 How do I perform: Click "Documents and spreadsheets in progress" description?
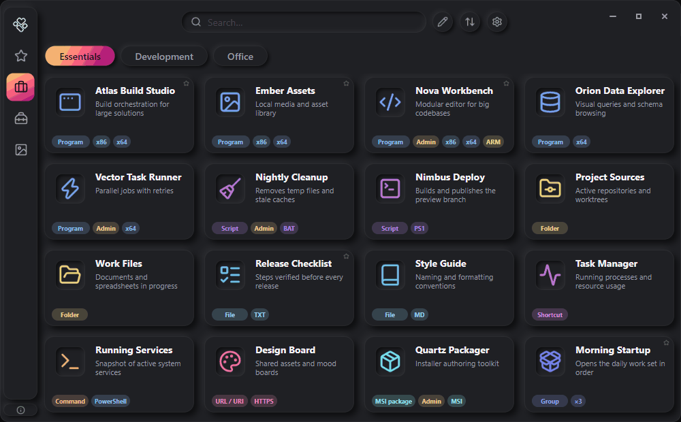coord(136,281)
